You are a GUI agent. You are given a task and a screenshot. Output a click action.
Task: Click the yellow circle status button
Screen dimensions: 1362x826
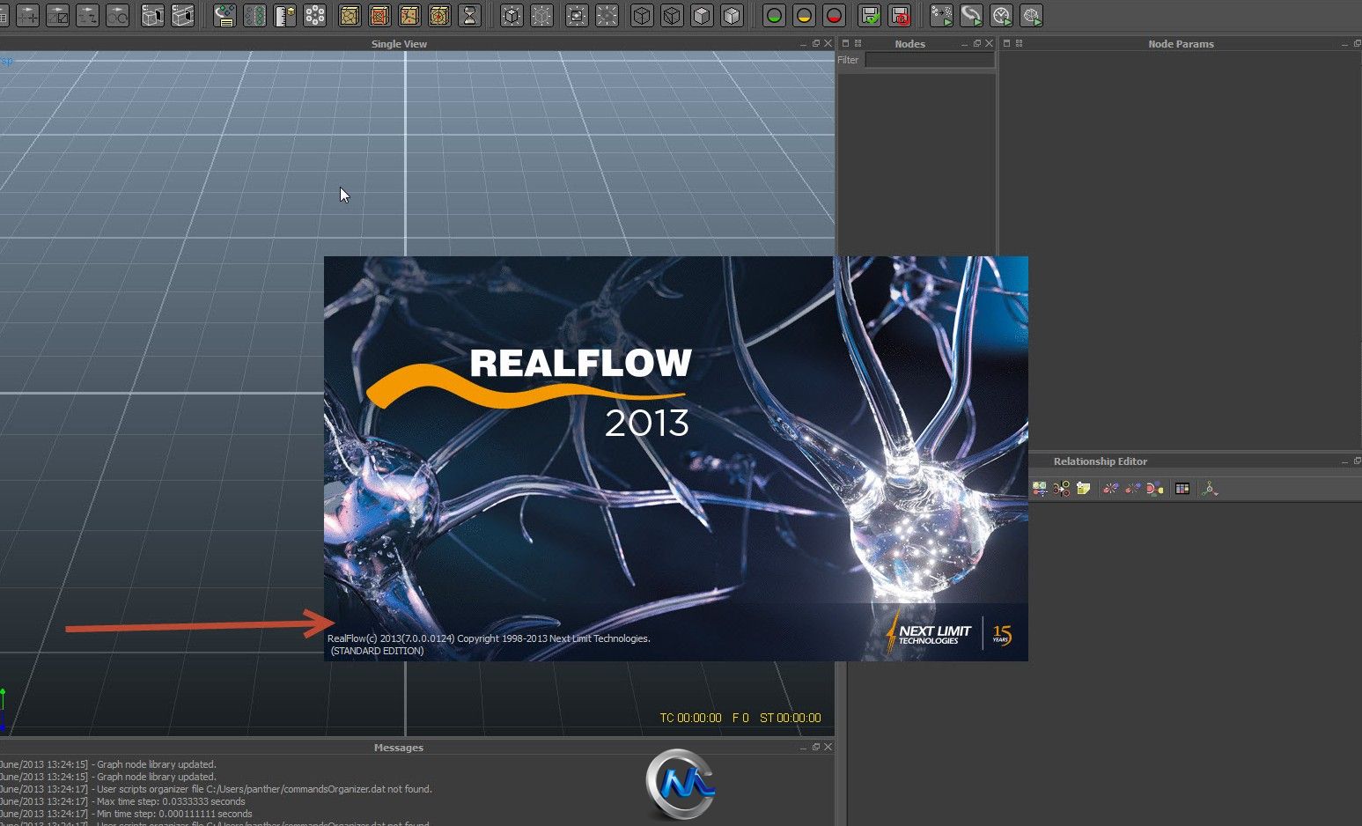point(804,15)
